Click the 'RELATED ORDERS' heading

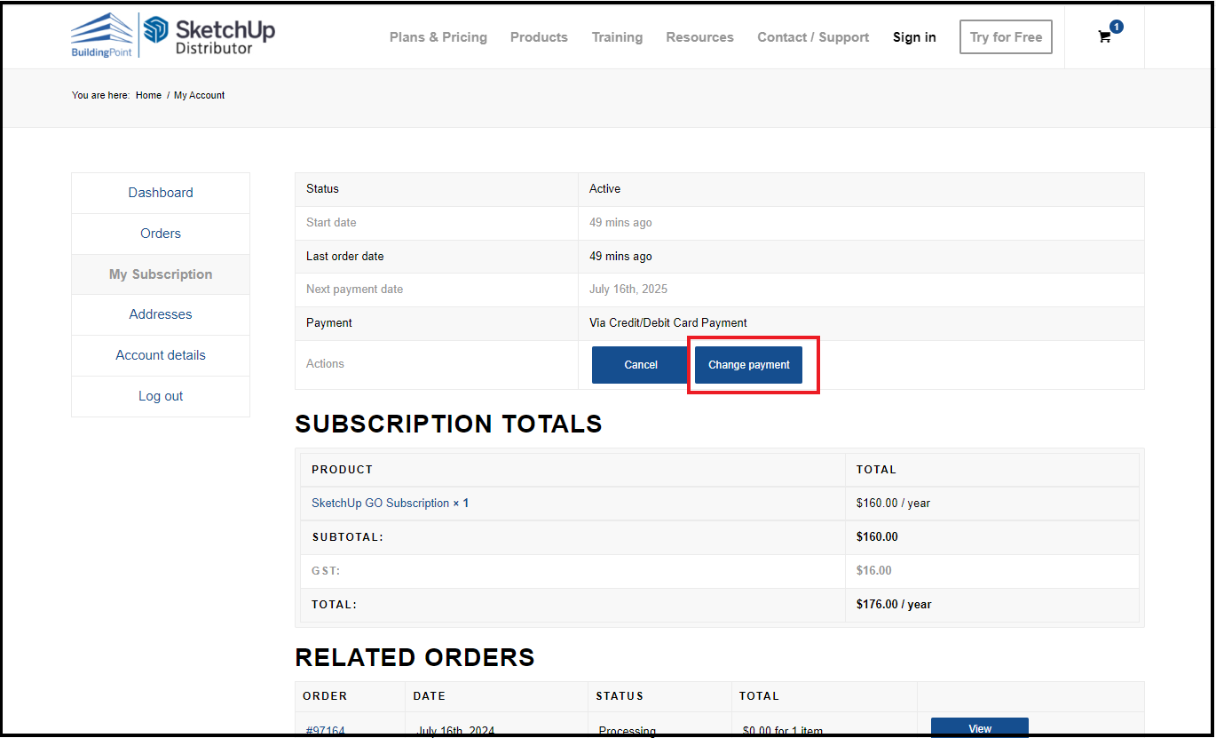click(415, 657)
